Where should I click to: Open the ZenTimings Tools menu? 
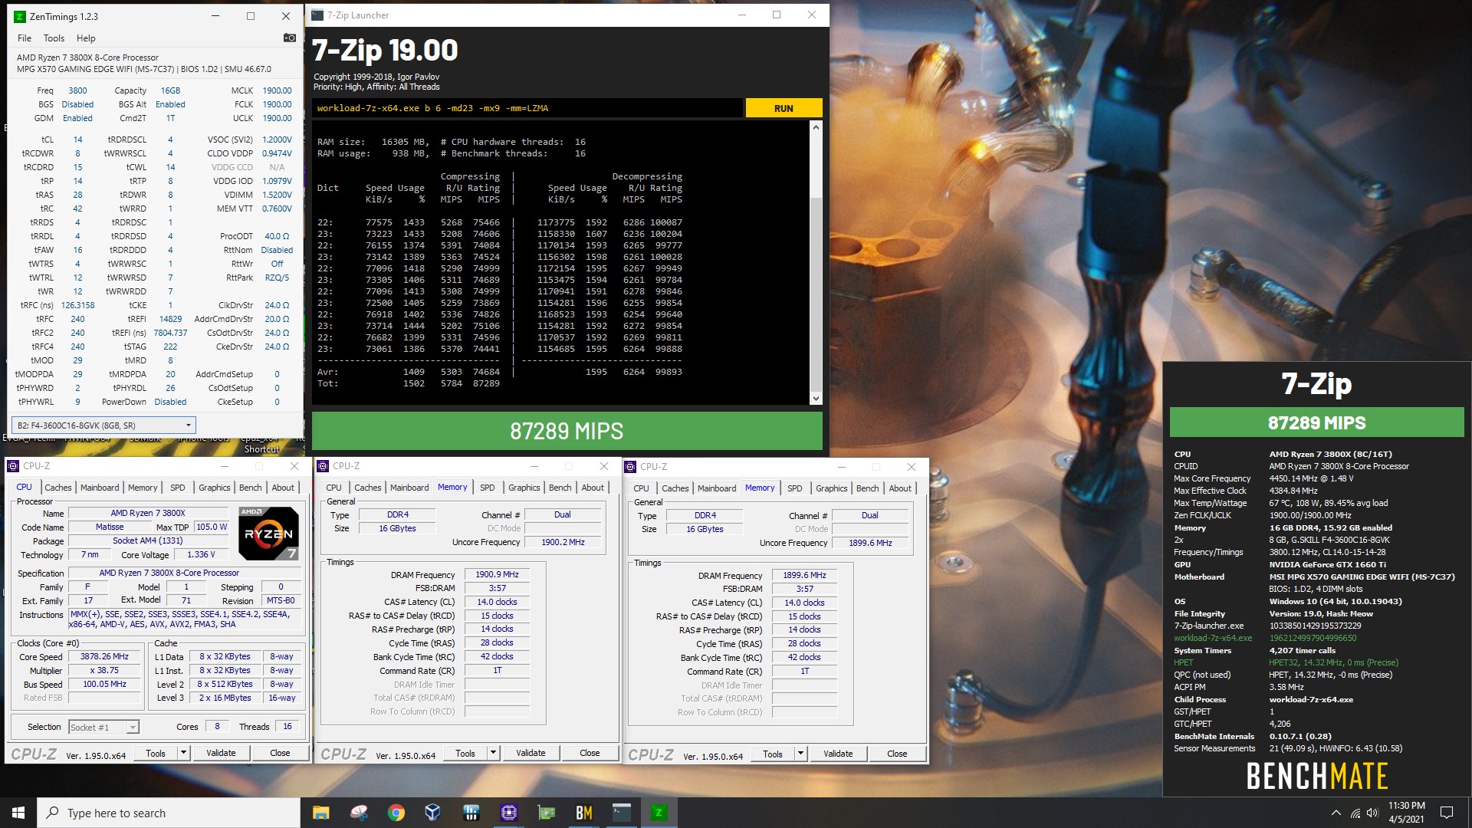pos(54,38)
